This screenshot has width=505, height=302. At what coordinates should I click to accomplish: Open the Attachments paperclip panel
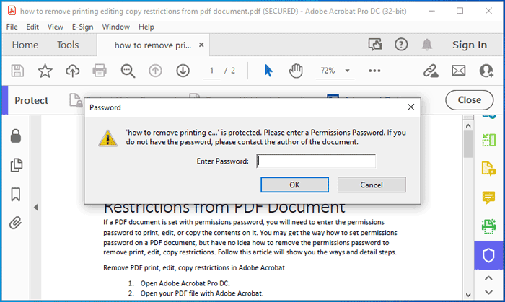[15, 223]
